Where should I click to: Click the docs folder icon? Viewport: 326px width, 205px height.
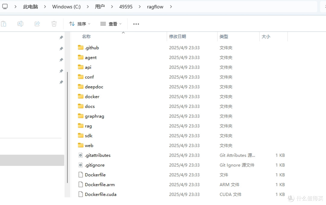81,106
